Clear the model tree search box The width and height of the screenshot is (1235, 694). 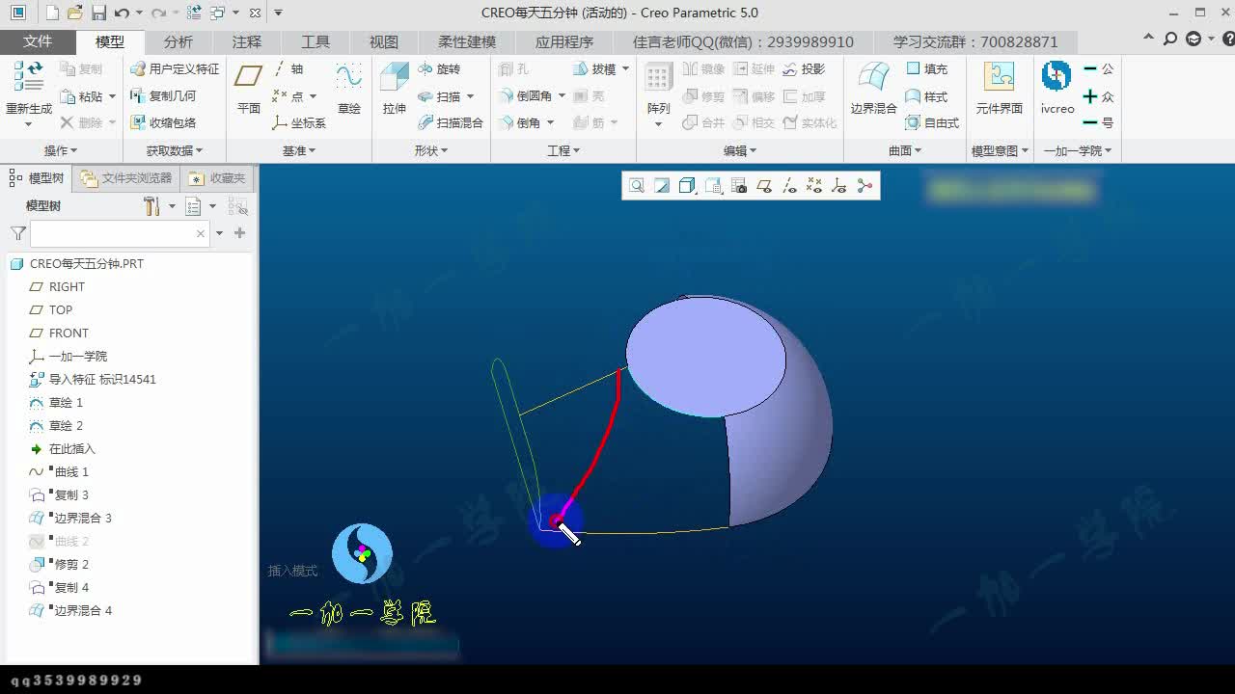(201, 233)
